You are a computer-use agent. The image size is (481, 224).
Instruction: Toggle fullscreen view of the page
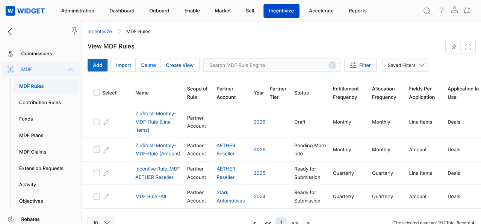(x=468, y=47)
